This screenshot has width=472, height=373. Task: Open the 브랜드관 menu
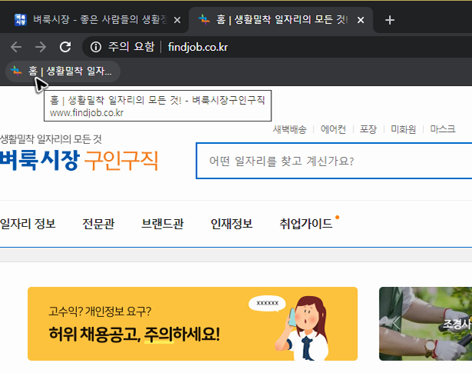click(162, 224)
